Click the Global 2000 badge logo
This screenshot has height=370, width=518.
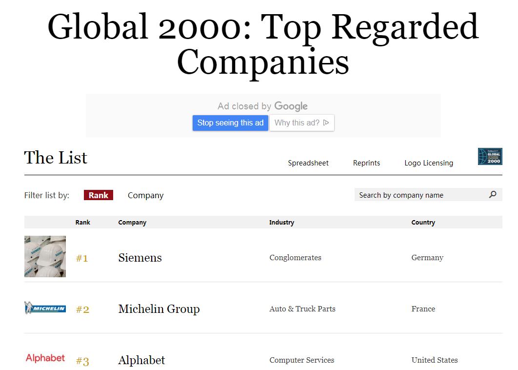(490, 157)
